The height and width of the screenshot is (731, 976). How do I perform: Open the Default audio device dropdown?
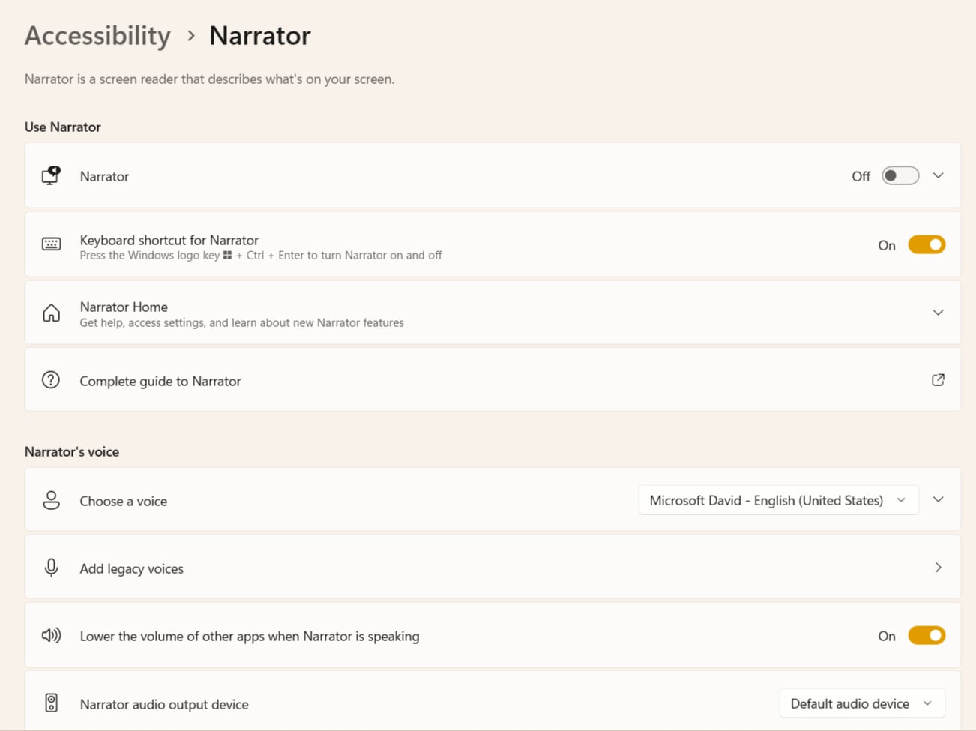pos(861,703)
